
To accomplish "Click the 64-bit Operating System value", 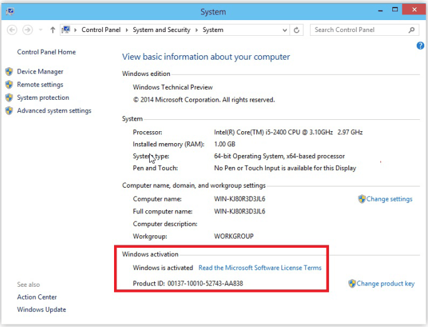I will click(x=279, y=156).
